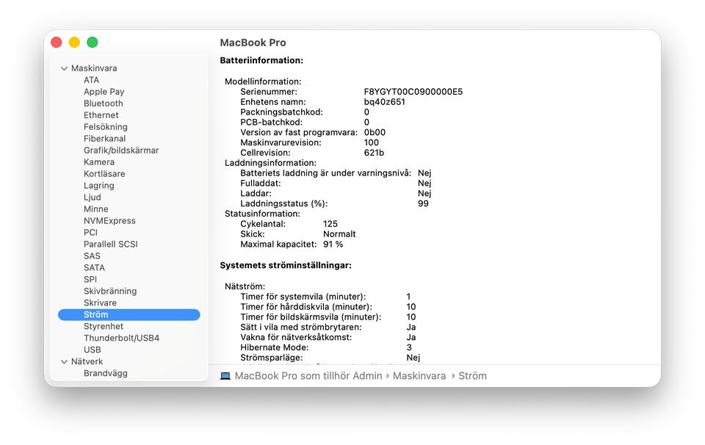The height and width of the screenshot is (445, 705).
Task: Click the MacBook Pro window title
Action: coord(253,43)
